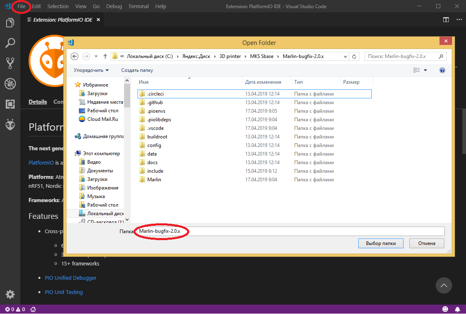Expand subfolders after 3D printer breadcrumb

[246, 56]
